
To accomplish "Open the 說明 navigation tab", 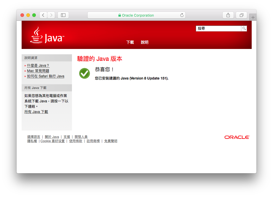I will point(144,42).
